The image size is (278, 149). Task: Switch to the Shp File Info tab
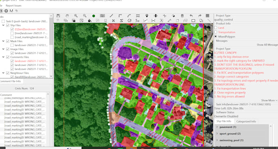pos(224,121)
